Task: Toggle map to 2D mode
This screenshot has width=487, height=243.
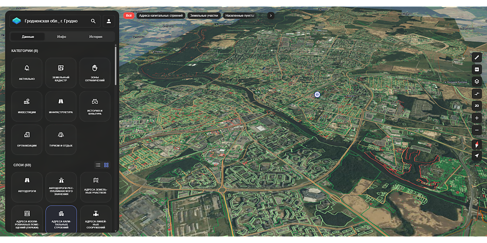Action: [x=477, y=106]
